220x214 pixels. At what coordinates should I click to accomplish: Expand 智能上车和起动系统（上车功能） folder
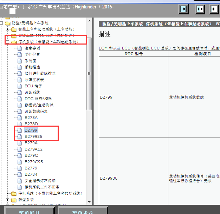point(8,29)
